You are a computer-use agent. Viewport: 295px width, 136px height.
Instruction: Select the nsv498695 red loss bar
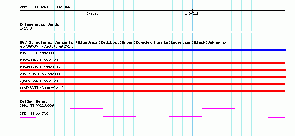[x=152, y=70]
